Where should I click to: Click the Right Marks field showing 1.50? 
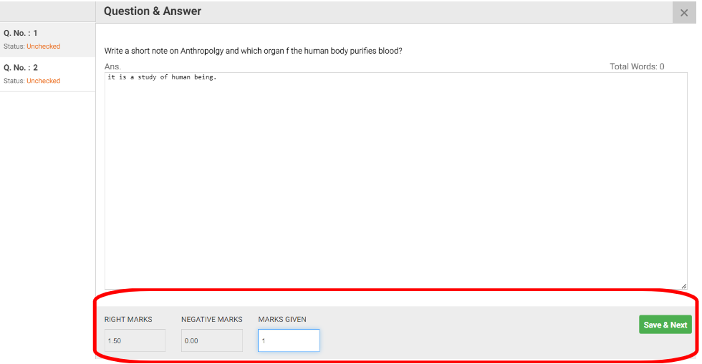pos(135,340)
